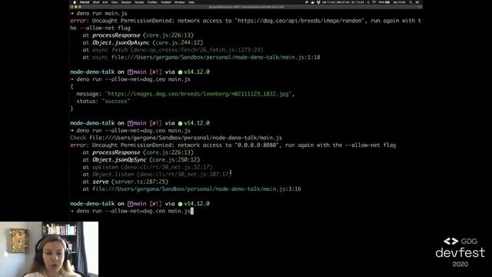The height and width of the screenshot is (277, 492).
Task: Click the speaker webcam thumbnail
Action: 49,249
